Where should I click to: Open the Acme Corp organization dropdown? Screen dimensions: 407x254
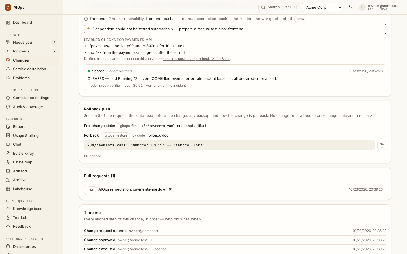tap(322, 7)
